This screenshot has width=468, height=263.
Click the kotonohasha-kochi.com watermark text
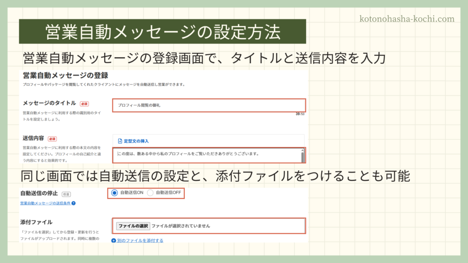click(x=407, y=19)
